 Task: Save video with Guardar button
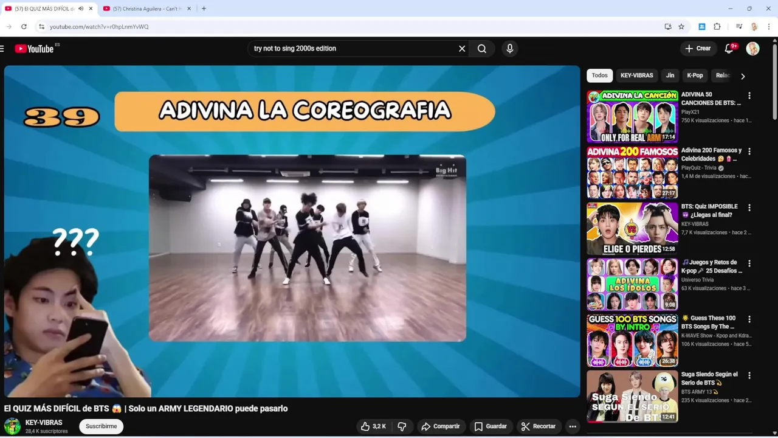pos(491,426)
